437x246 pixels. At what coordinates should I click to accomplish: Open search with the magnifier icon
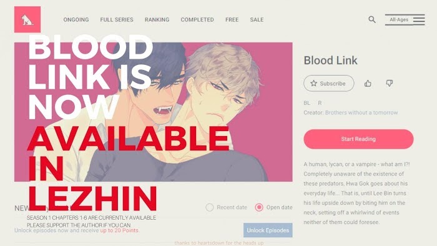[x=372, y=19]
